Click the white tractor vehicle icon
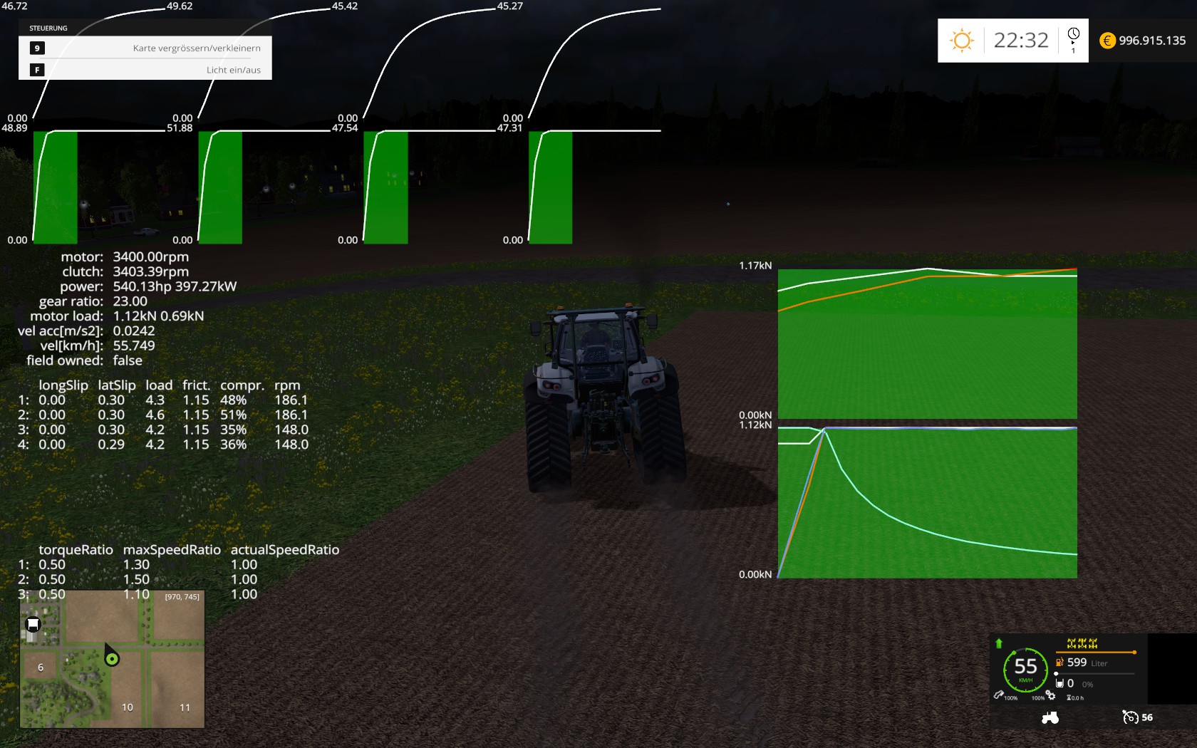This screenshot has height=748, width=1197. 1050,718
